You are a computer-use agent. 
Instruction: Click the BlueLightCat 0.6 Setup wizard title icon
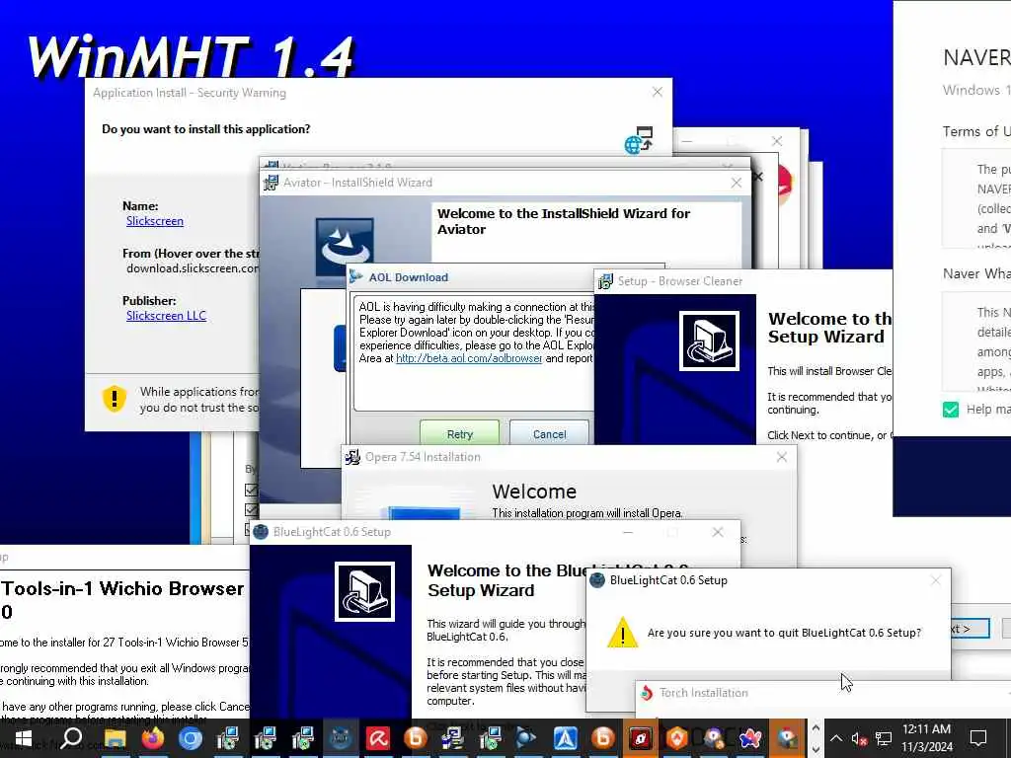click(x=261, y=532)
